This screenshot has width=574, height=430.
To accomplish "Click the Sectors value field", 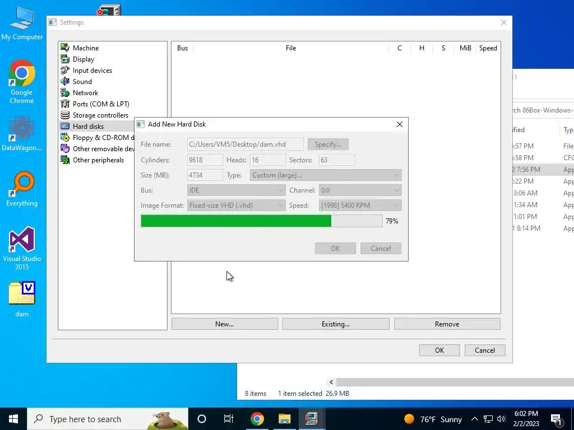I will pyautogui.click(x=336, y=160).
